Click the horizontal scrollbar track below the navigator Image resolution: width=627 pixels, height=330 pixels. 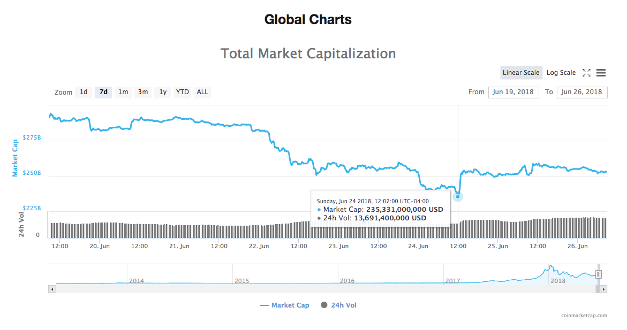click(321, 289)
